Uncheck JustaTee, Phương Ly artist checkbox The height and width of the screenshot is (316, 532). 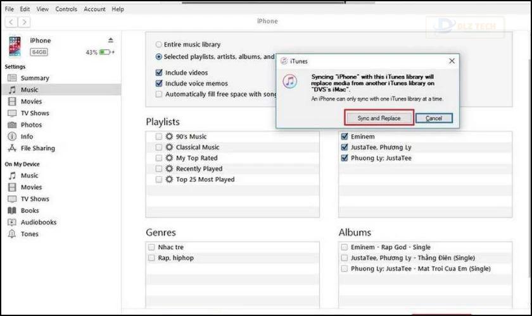coord(345,147)
